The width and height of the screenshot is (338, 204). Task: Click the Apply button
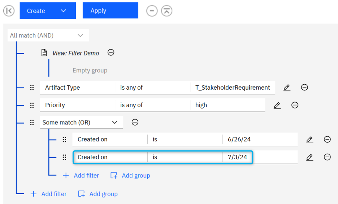tap(110, 10)
